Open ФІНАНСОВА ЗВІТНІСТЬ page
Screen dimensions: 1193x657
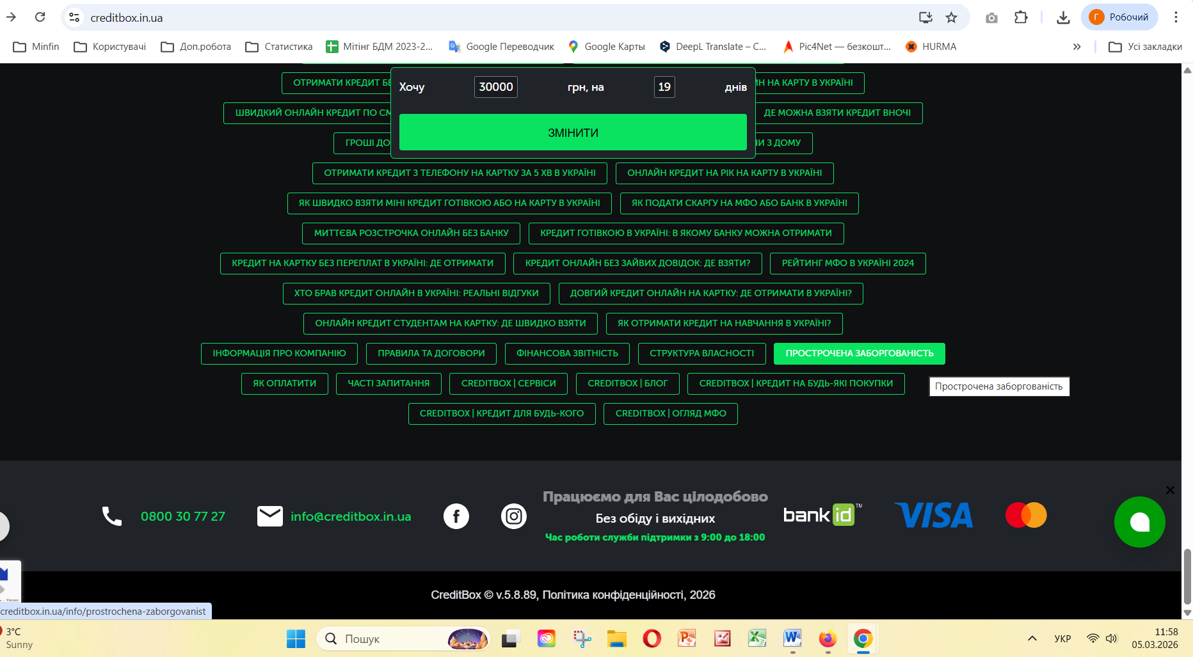(567, 353)
